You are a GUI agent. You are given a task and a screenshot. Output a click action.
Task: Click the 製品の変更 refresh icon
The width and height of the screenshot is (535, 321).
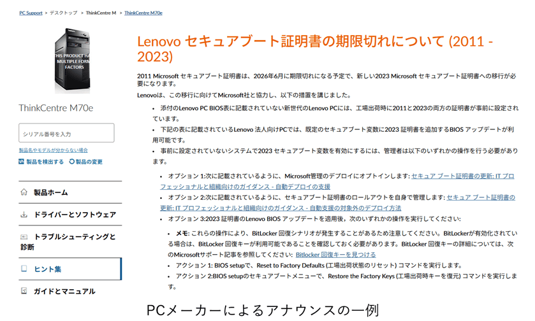71,162
